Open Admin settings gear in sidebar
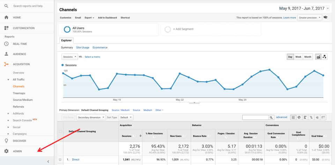 (x=6, y=151)
